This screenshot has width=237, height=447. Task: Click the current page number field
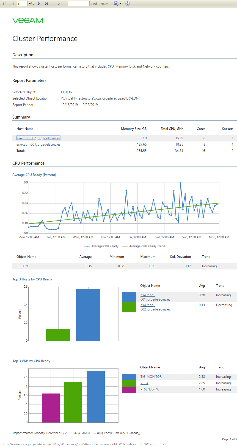22,4
